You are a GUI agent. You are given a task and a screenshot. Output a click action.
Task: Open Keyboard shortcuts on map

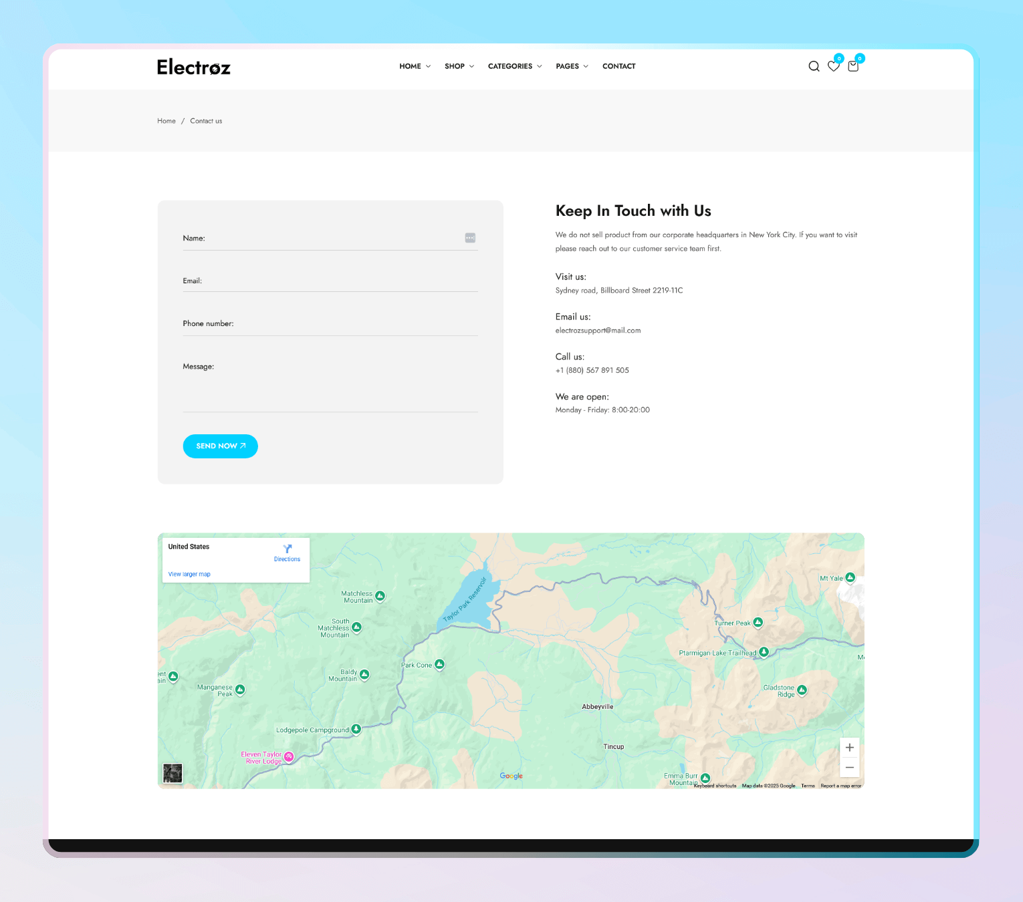pos(715,786)
